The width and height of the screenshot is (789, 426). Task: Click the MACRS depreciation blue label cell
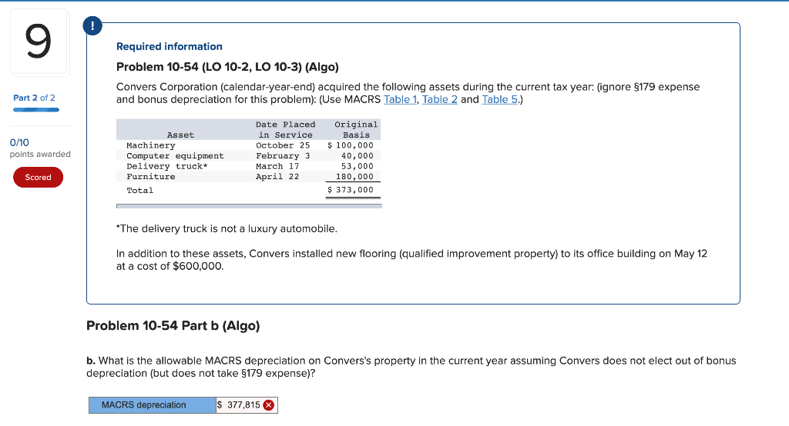click(153, 405)
